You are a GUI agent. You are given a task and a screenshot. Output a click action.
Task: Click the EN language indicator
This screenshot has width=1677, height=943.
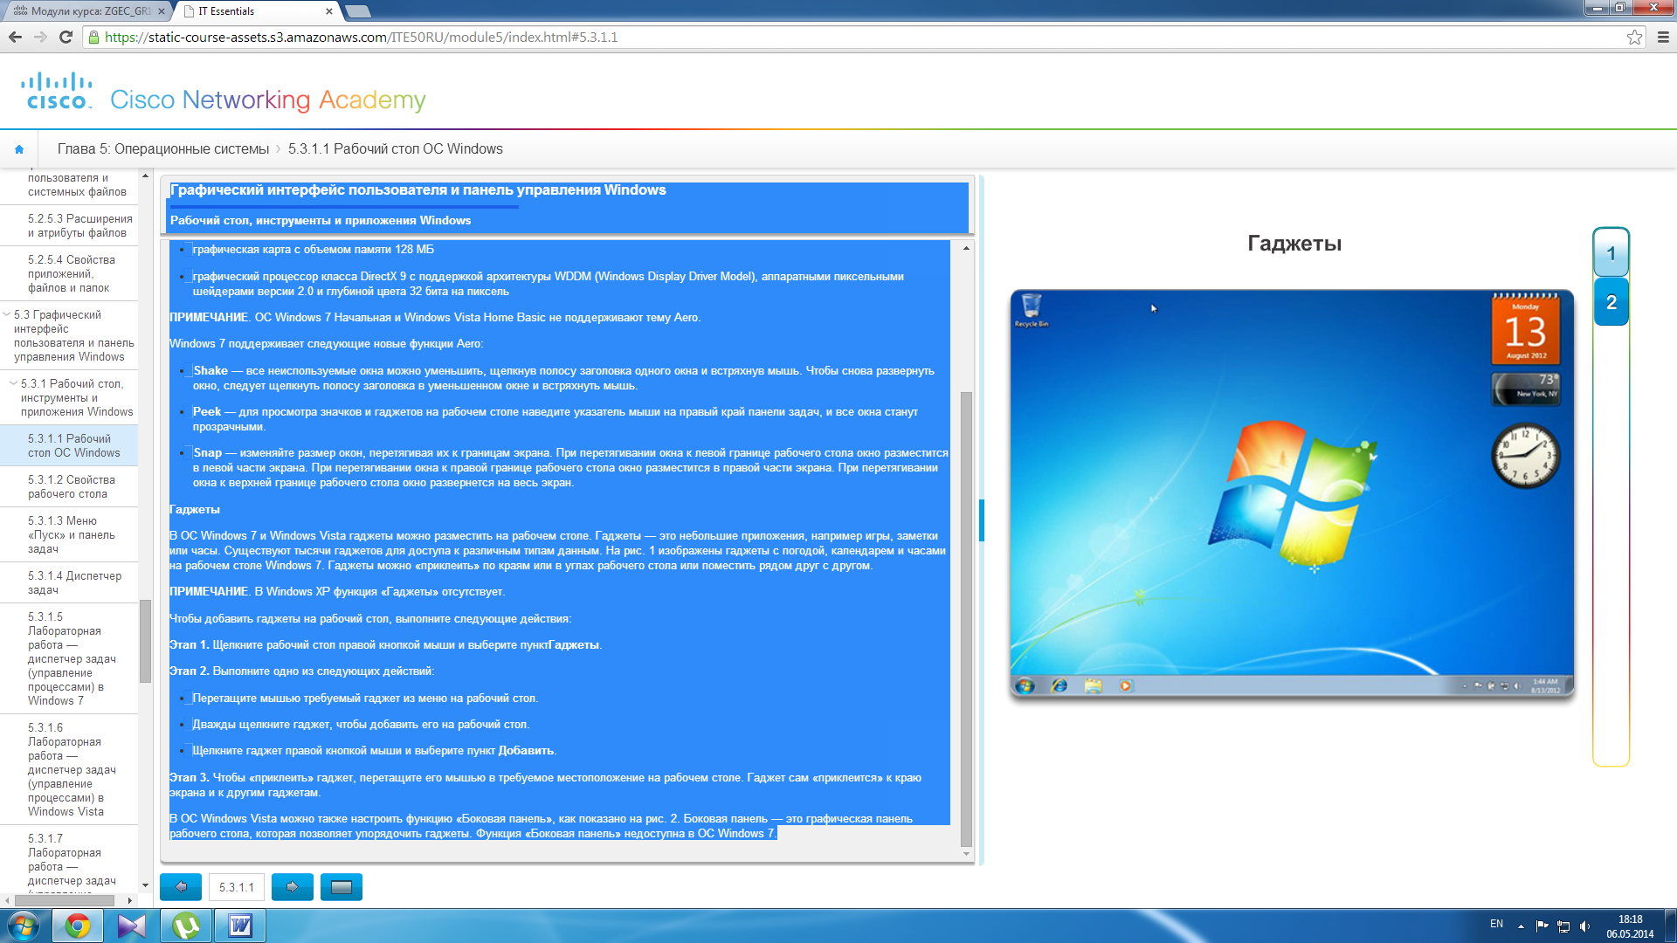point(1496,924)
